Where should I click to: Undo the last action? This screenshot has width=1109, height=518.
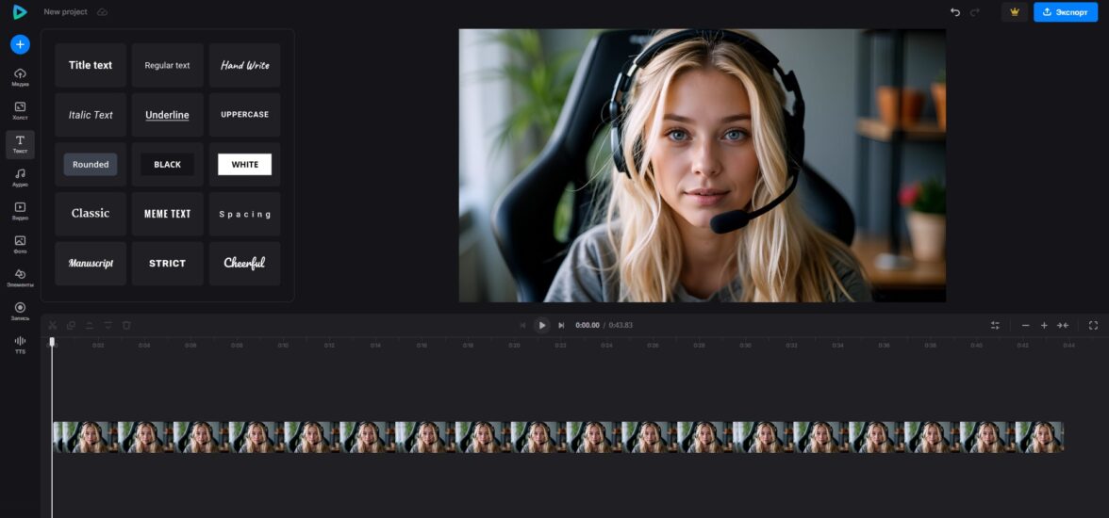[x=955, y=12]
